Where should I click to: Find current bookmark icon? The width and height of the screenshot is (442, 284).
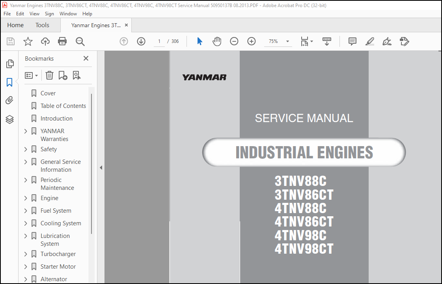point(76,75)
